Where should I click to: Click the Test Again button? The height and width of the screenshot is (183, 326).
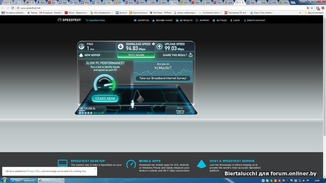click(x=136, y=55)
